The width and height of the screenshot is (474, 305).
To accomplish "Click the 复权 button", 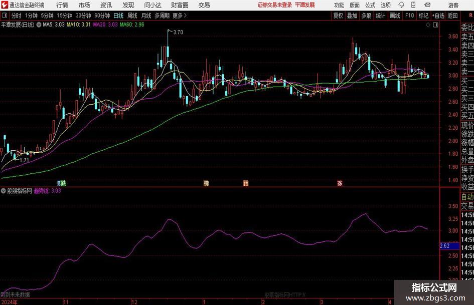I will click(x=338, y=16).
